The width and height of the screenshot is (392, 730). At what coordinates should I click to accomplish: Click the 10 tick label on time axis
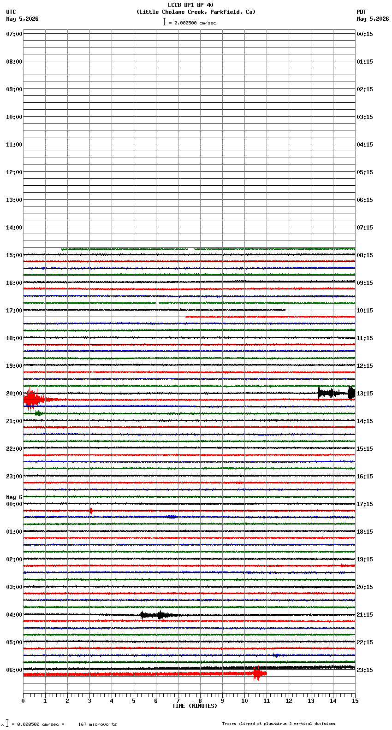click(244, 701)
